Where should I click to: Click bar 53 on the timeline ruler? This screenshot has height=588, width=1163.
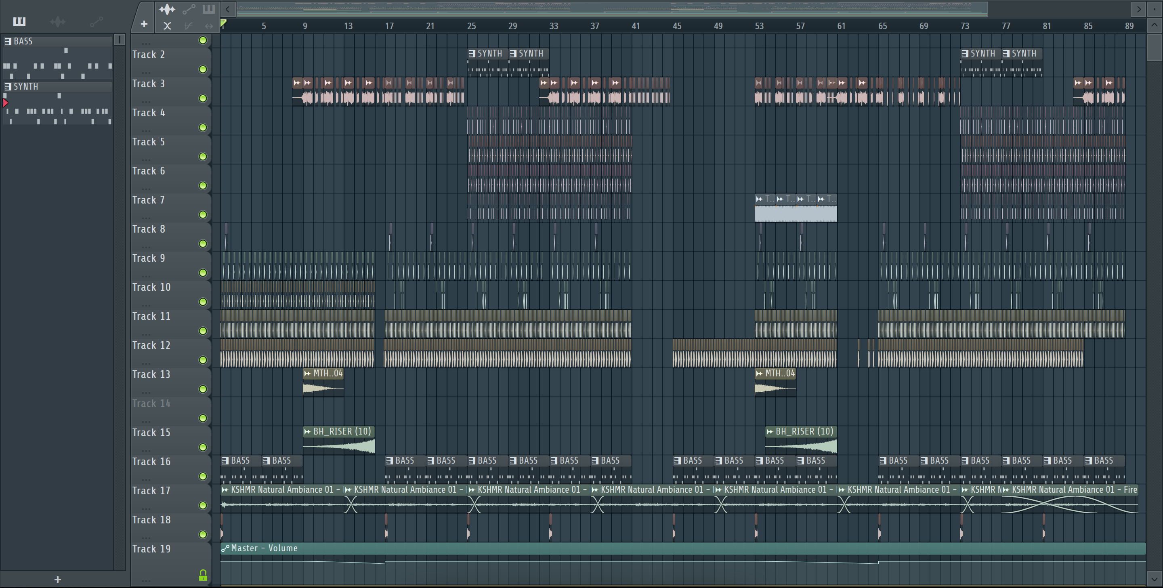[759, 26]
